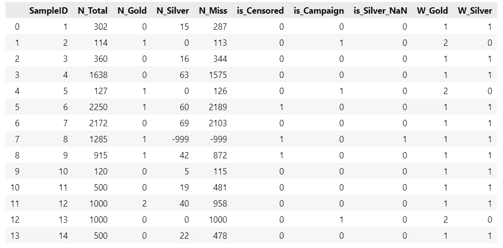Click the N_Miss column header

[x=213, y=11]
